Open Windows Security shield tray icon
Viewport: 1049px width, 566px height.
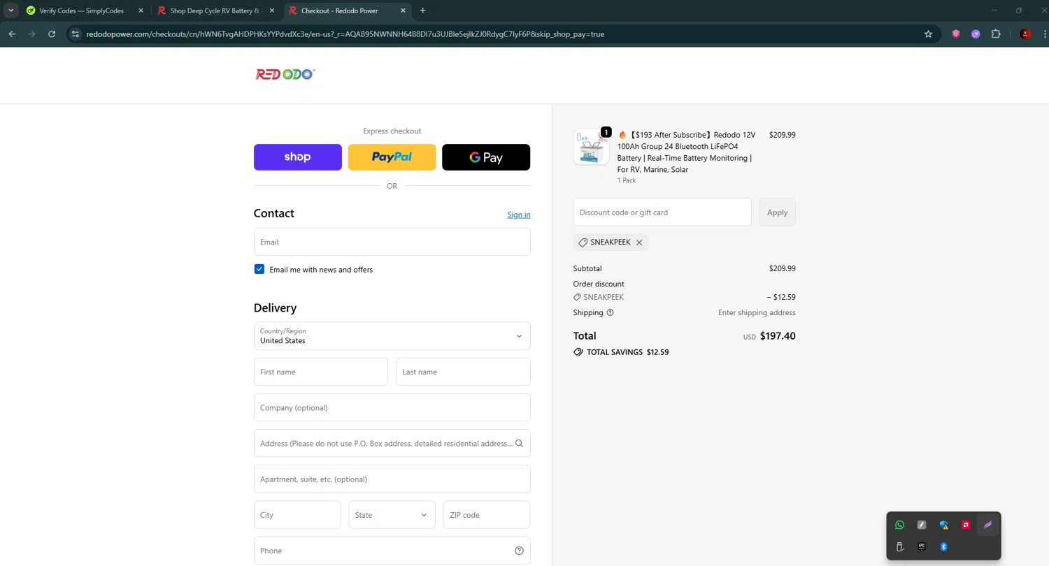[x=944, y=525]
